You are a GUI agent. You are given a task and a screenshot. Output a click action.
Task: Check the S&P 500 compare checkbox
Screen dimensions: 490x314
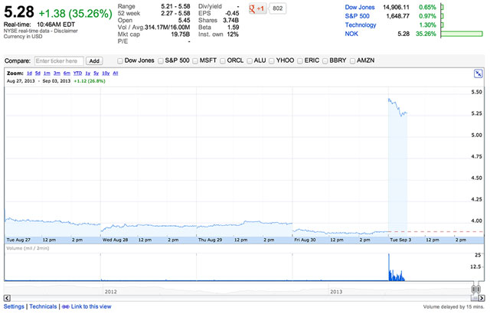point(161,61)
